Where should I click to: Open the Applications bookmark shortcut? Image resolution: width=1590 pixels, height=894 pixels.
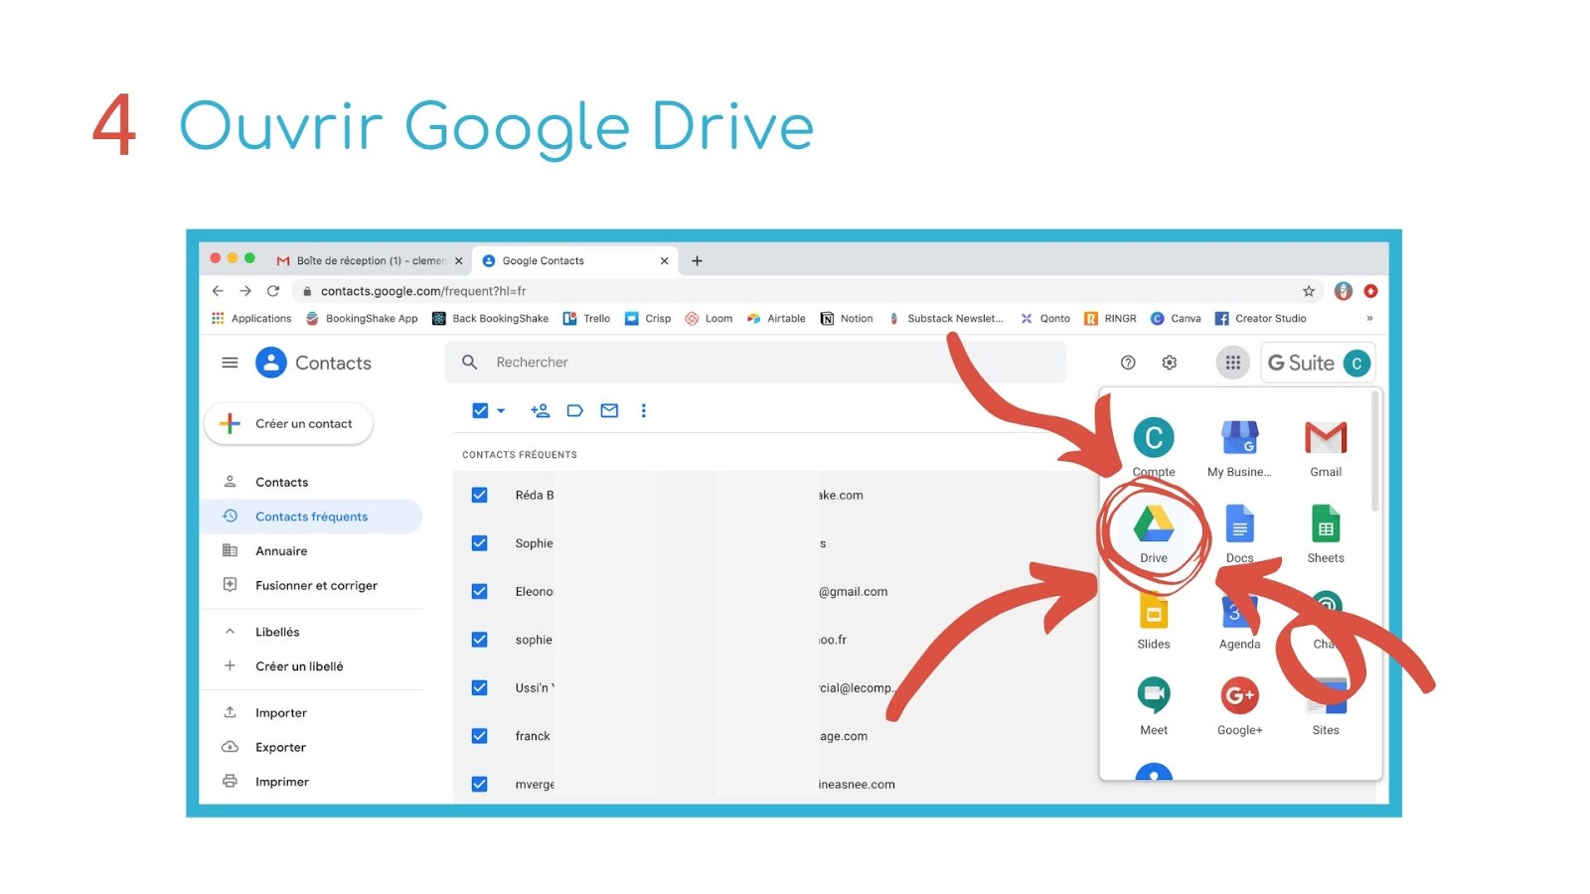tap(251, 319)
